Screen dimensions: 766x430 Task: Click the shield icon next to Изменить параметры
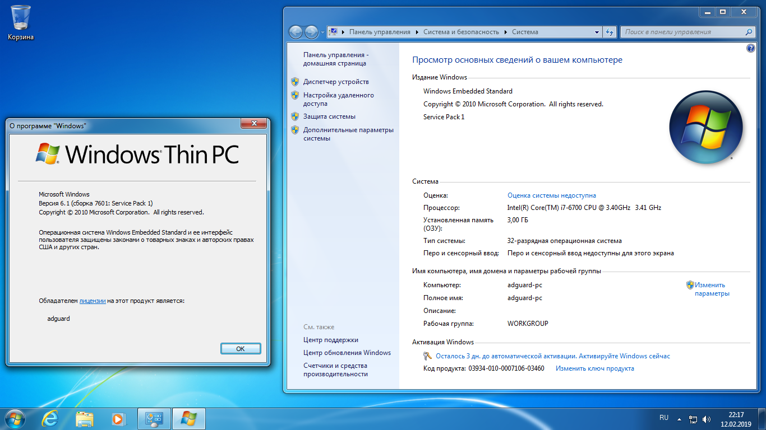[690, 285]
